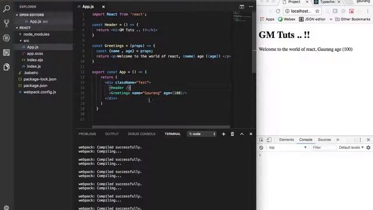Open the Apps bookmarks shortcut
Viewport: 373px width, 210px height.
click(267, 19)
